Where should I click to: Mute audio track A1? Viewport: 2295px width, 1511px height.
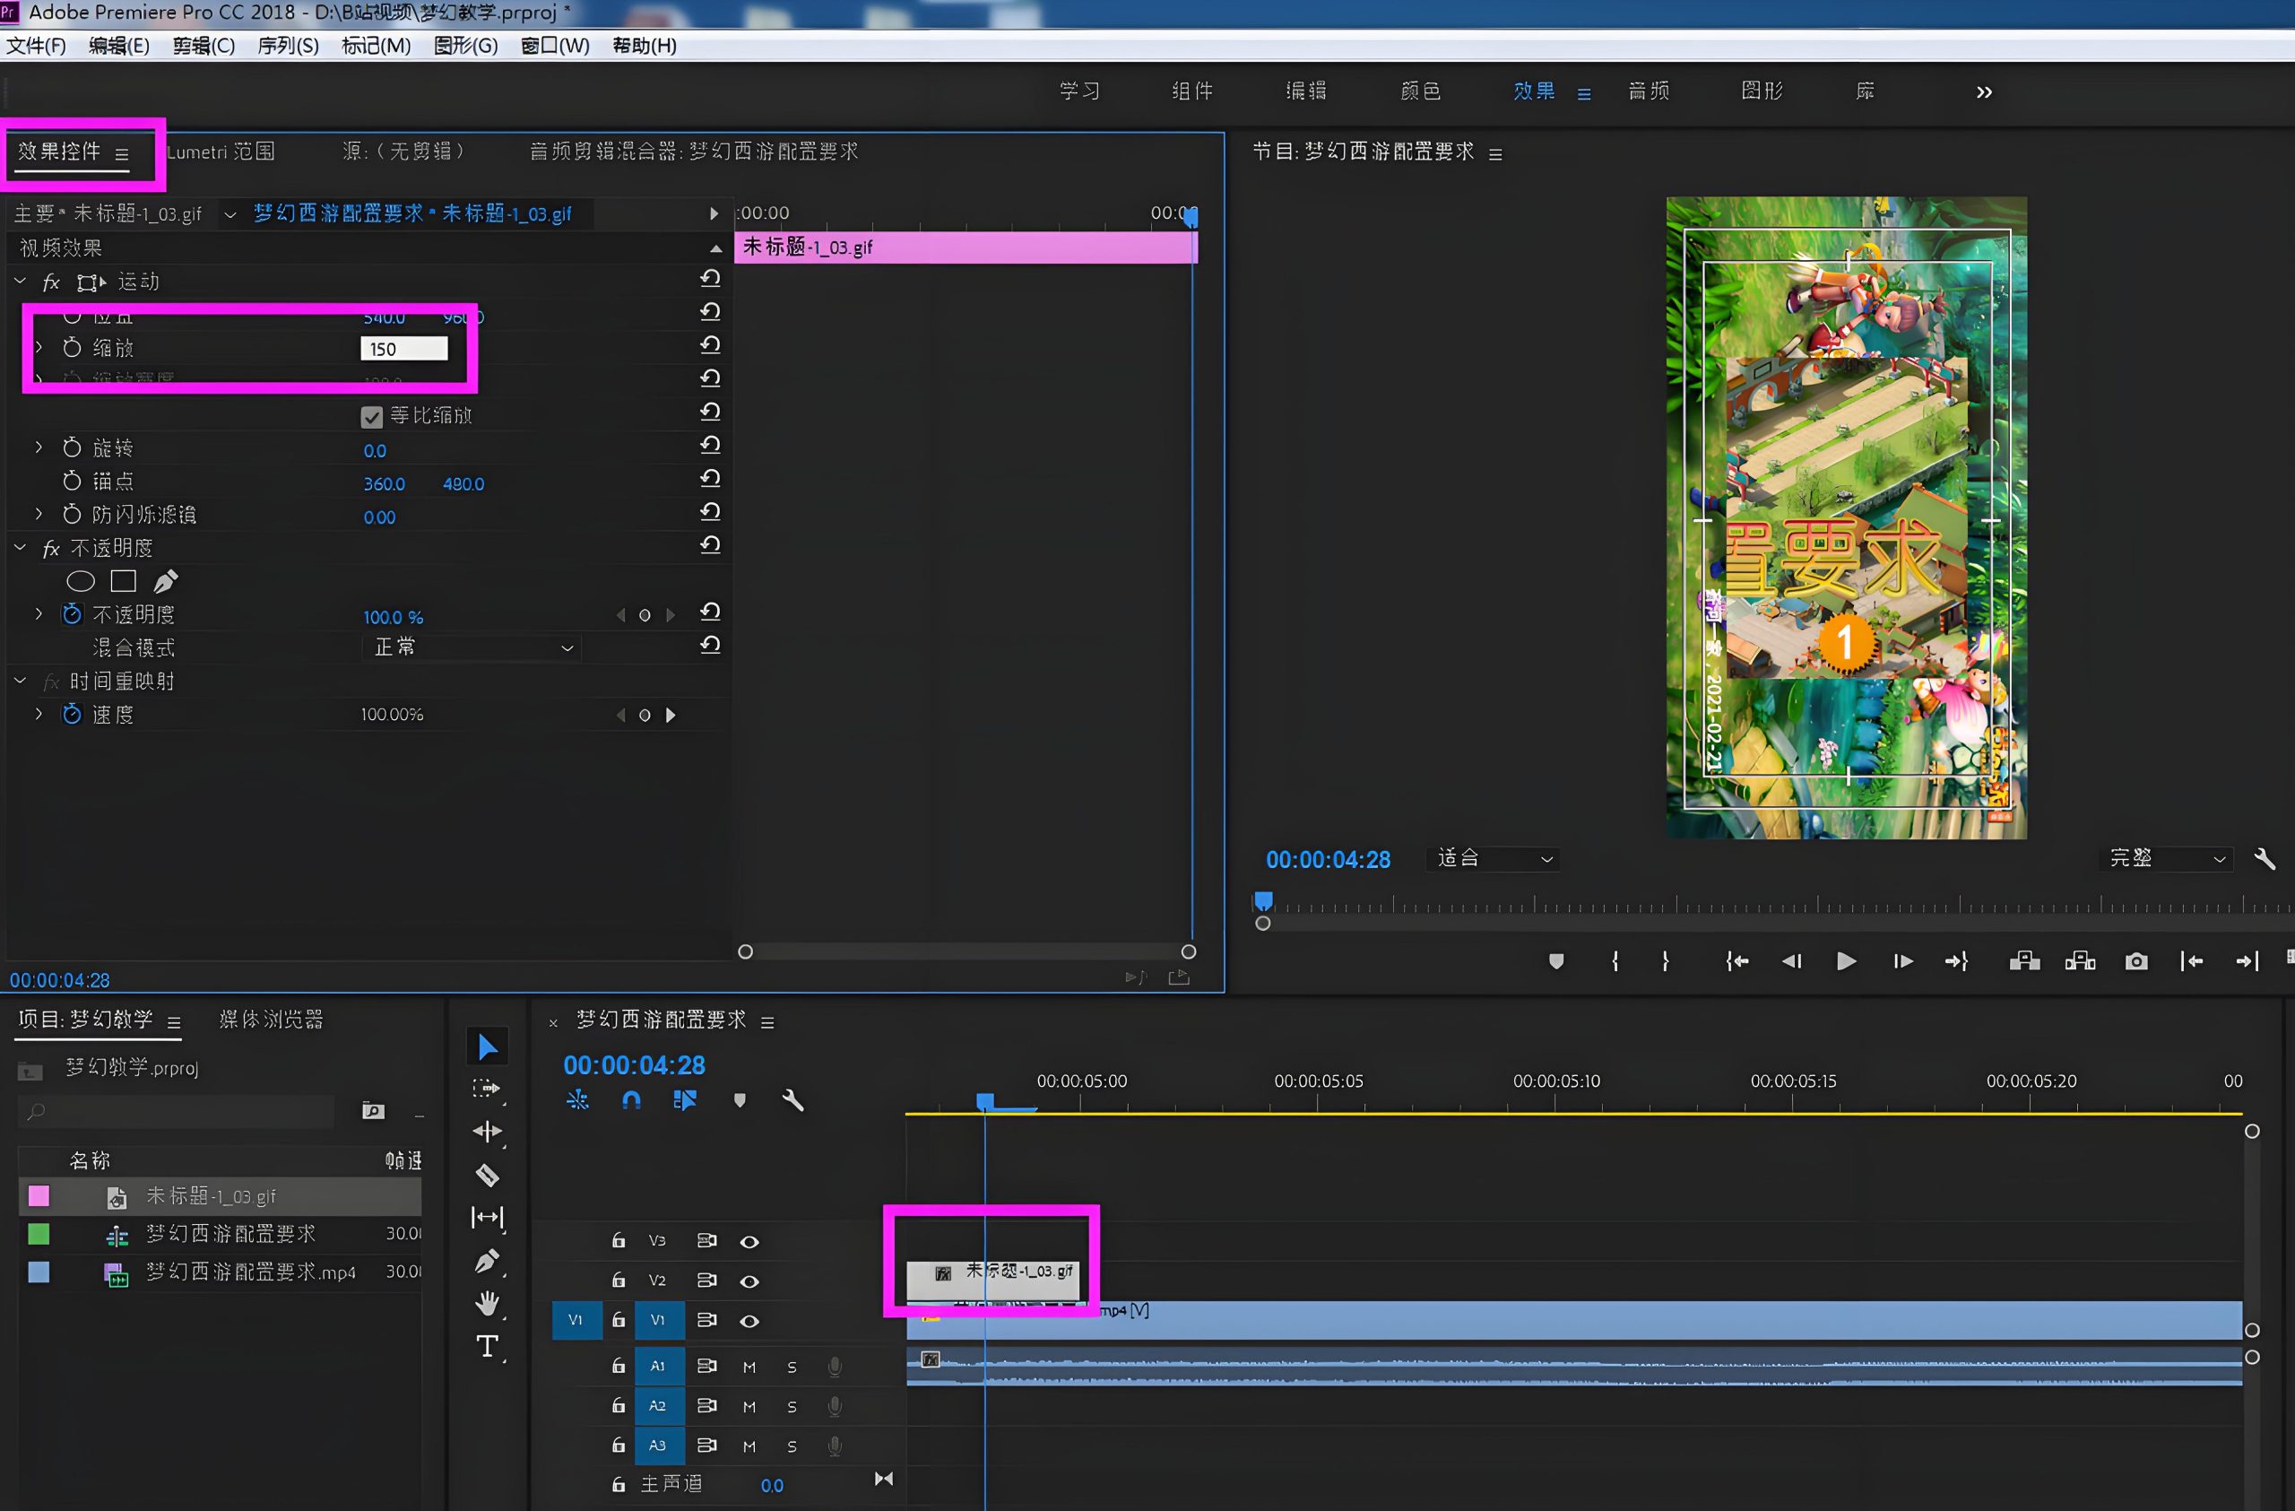click(x=749, y=1368)
